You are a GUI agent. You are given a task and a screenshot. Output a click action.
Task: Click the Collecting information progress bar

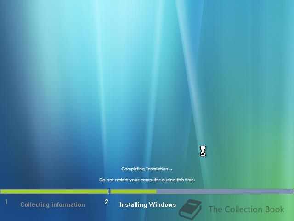pos(54,192)
